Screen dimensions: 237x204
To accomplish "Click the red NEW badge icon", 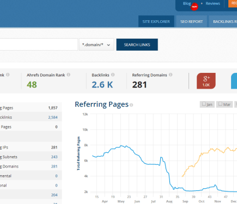I will point(195,7).
